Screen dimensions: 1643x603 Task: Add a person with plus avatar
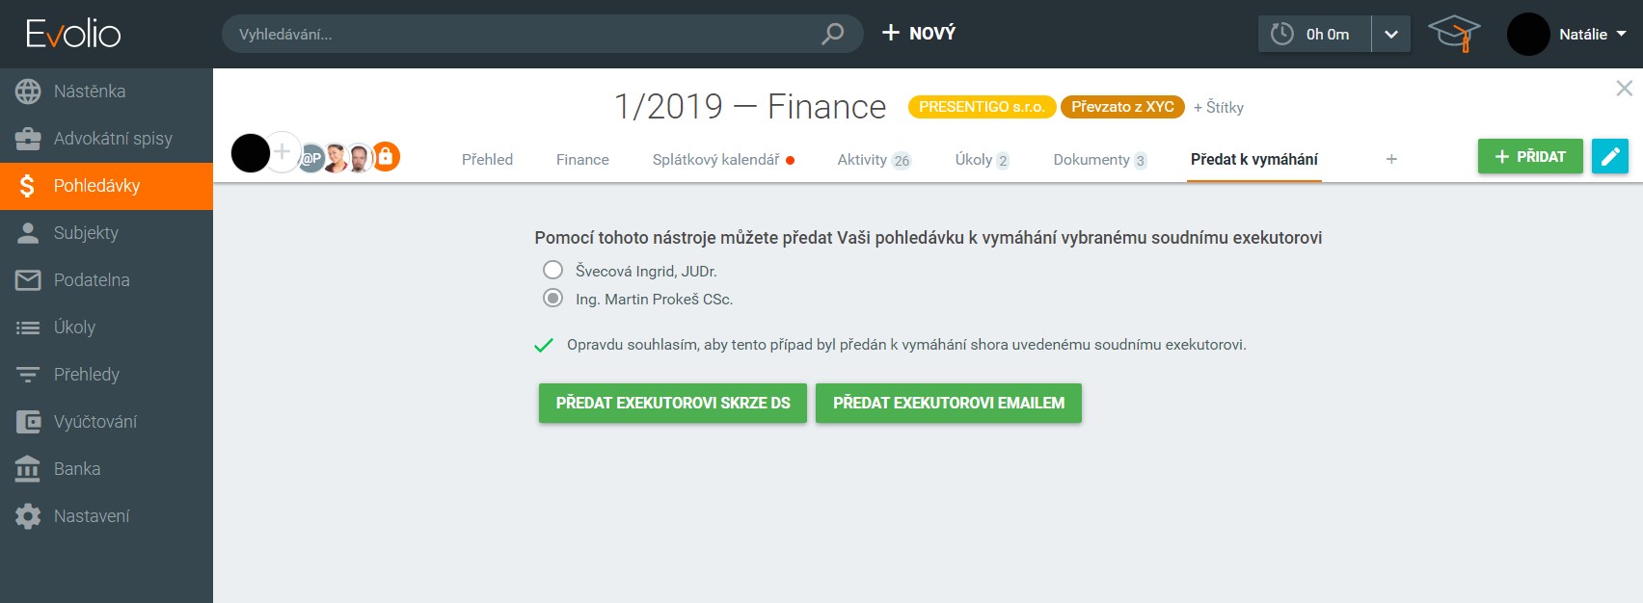point(282,152)
